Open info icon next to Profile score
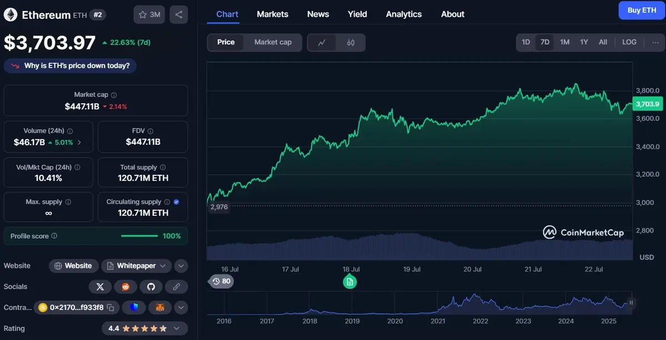The width and height of the screenshot is (666, 340). pos(54,236)
